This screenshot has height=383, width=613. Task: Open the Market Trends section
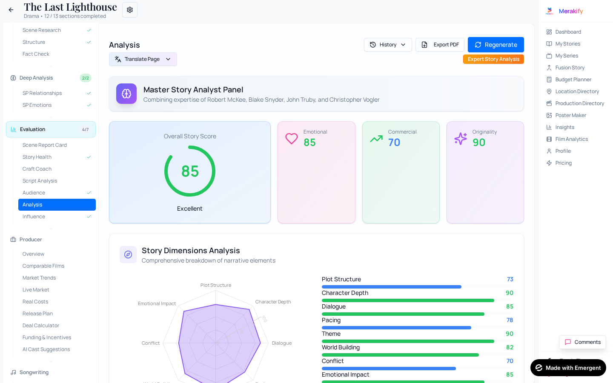[x=57, y=278]
